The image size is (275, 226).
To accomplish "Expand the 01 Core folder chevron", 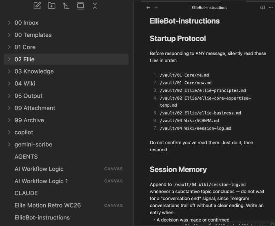I will pyautogui.click(x=9, y=47).
